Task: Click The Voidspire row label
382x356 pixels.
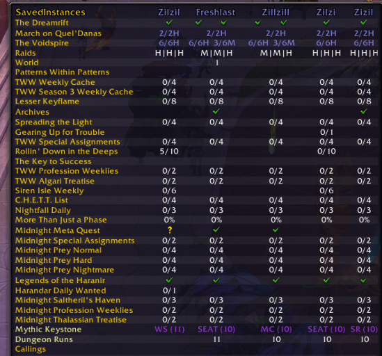Action: click(x=42, y=43)
